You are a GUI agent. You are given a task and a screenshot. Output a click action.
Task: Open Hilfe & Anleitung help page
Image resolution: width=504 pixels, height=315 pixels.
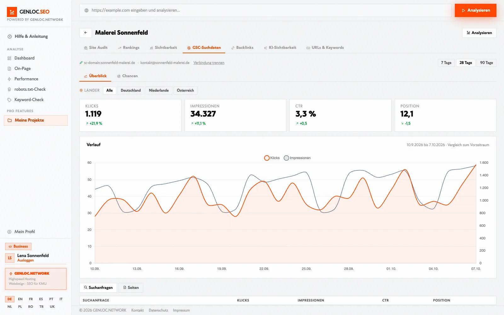[x=31, y=37]
